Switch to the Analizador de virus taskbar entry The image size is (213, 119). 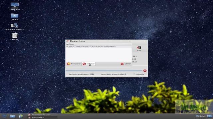[x=42, y=115]
